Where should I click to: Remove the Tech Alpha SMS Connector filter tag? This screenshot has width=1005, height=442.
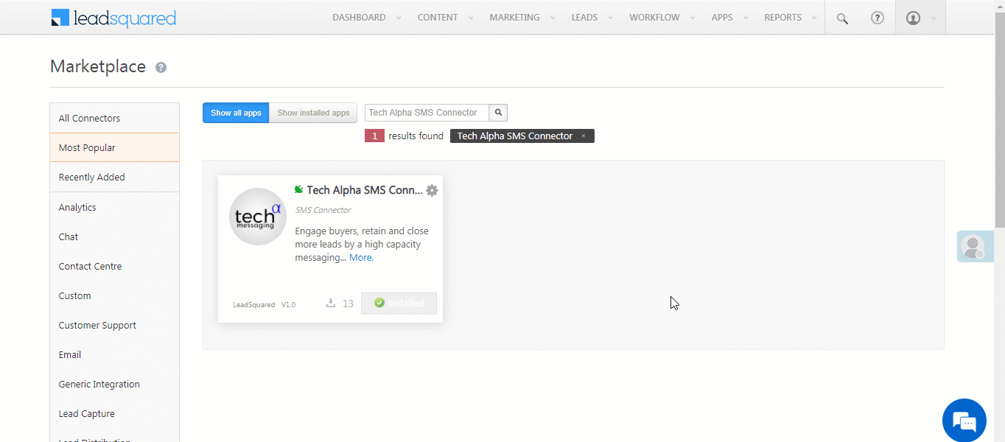click(584, 136)
